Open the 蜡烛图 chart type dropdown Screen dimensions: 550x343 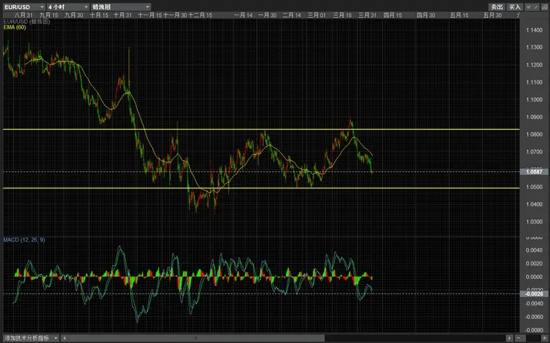121,7
